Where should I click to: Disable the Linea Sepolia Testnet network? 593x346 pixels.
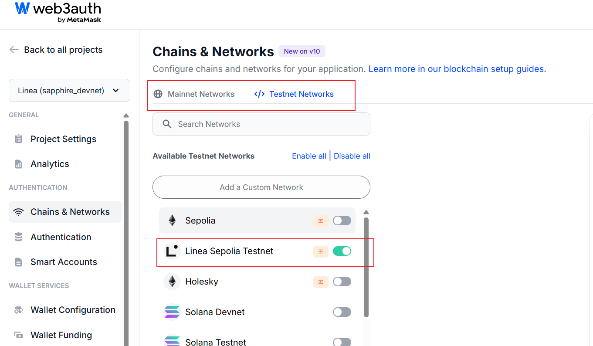tap(342, 251)
